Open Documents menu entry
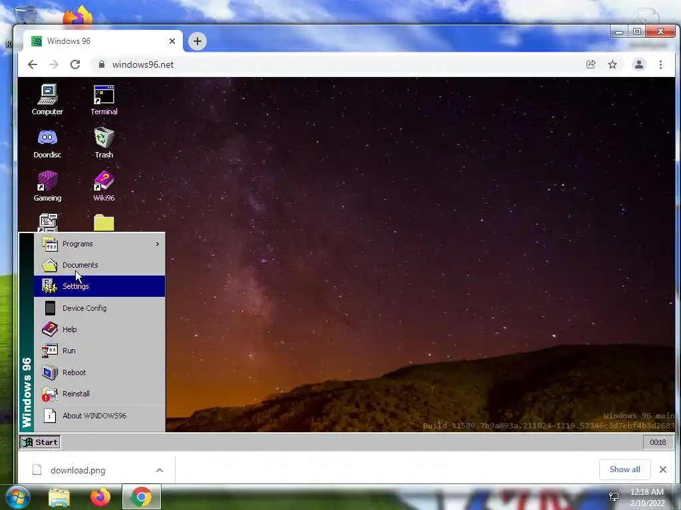The height and width of the screenshot is (510, 681). pyautogui.click(x=100, y=265)
